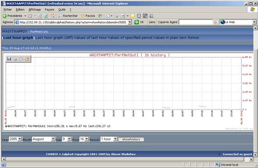The image size is (258, 168).
Task: Open the Favoris menu in the menu bar
Action: (49, 10)
